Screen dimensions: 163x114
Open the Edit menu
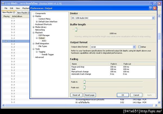[11, 8]
